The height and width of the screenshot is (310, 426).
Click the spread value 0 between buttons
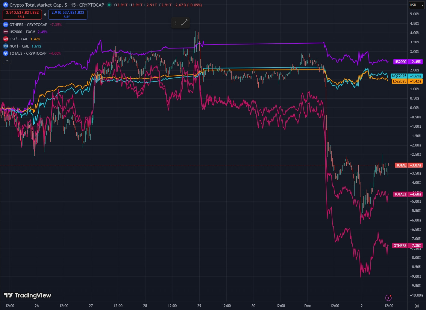[x=45, y=14]
